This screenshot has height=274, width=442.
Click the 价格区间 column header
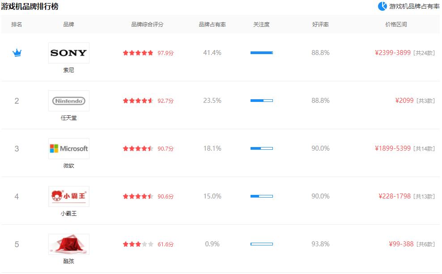tap(396, 25)
